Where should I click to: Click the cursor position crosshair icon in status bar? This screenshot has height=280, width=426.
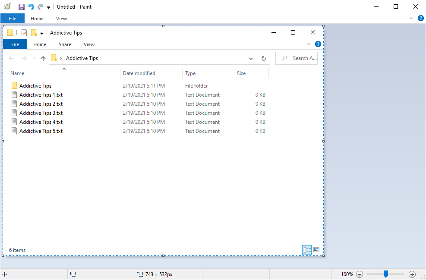point(5,274)
